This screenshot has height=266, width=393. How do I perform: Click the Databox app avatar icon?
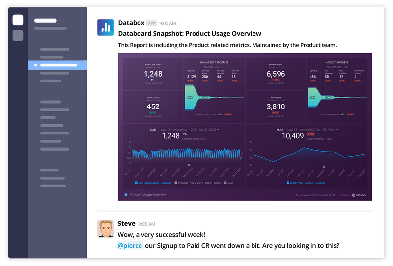pos(106,27)
